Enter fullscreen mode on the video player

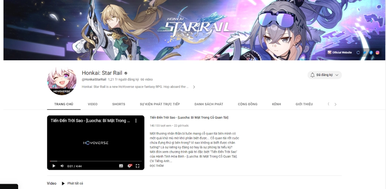[138, 166]
